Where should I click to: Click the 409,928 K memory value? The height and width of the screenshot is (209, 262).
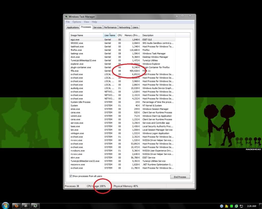coord(135,71)
